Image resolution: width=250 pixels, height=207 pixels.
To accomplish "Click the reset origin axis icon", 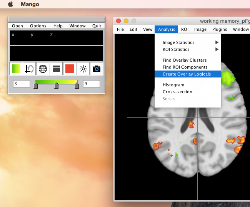I will coord(30,69).
